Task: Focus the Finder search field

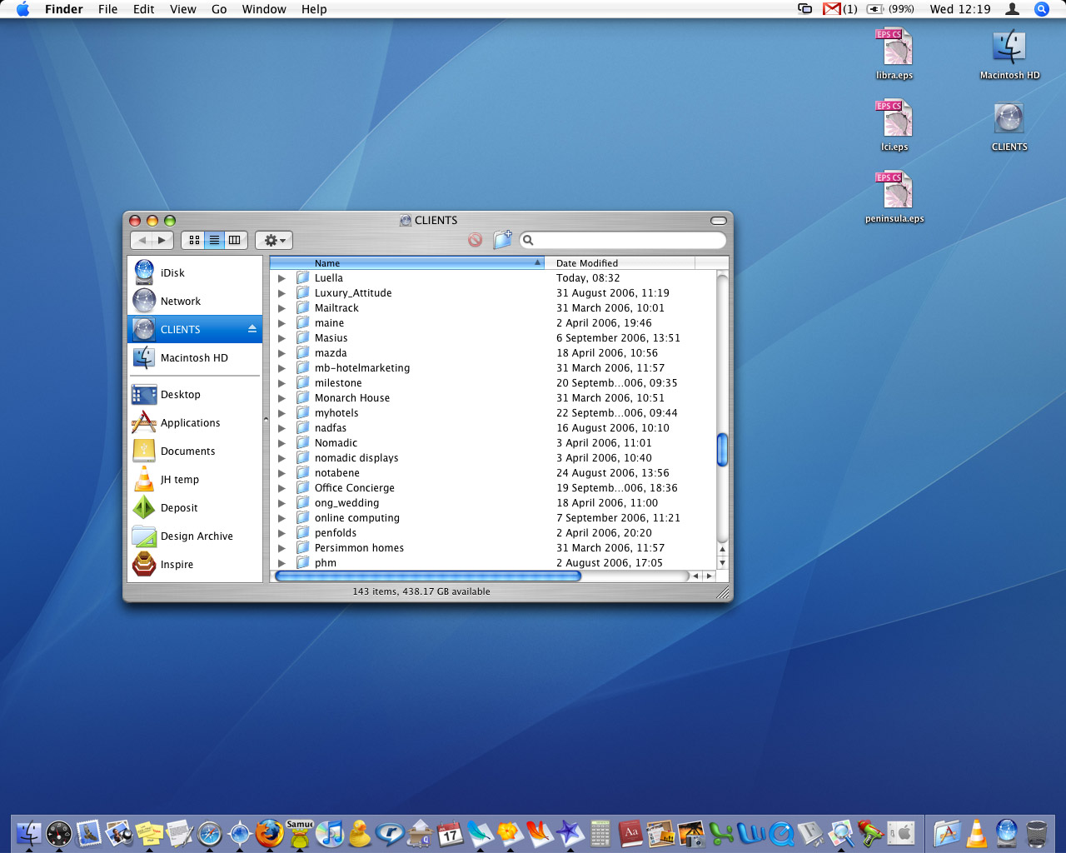Action: [x=622, y=240]
